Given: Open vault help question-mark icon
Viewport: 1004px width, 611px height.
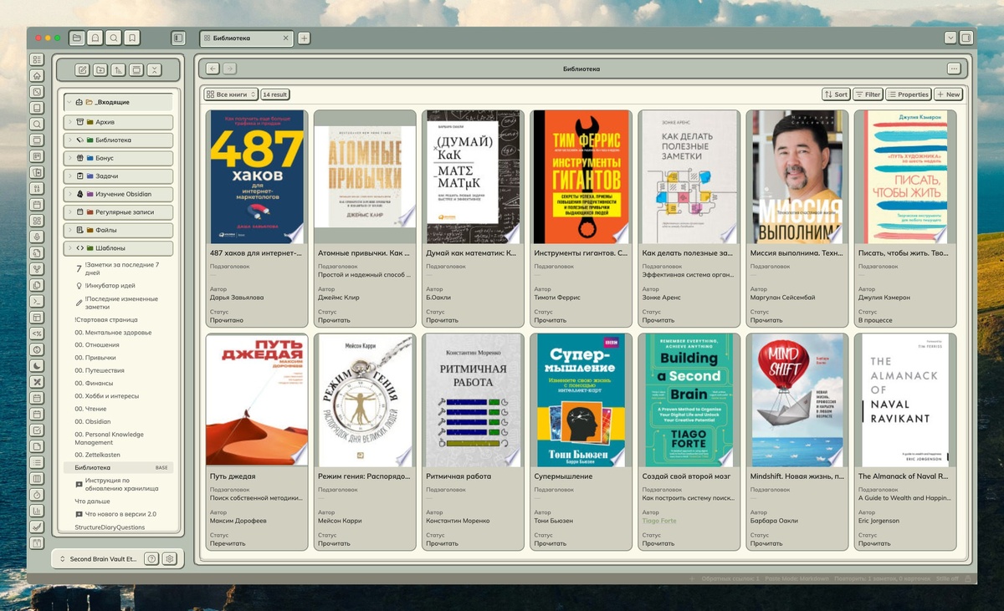Looking at the screenshot, I should click(x=151, y=558).
